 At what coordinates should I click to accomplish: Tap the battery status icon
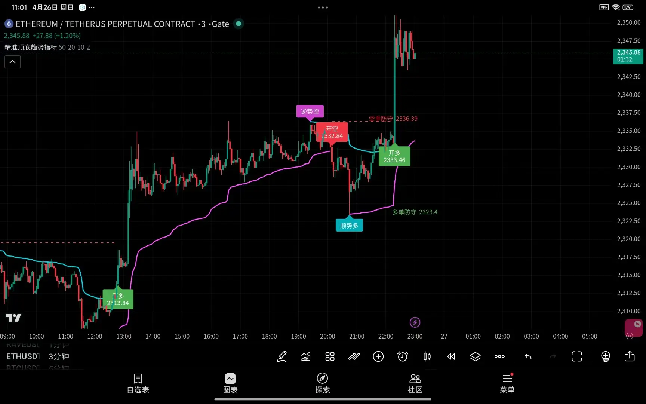[628, 7]
